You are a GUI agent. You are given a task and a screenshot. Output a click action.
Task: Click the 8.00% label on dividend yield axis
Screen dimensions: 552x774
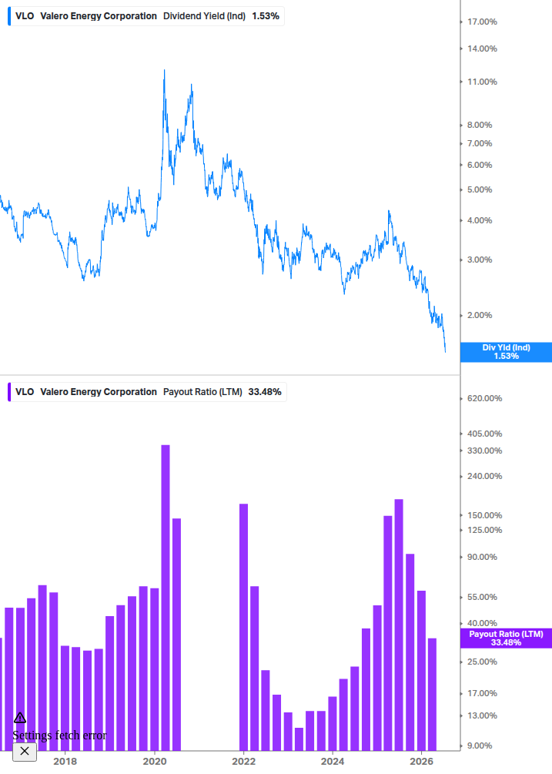(480, 126)
